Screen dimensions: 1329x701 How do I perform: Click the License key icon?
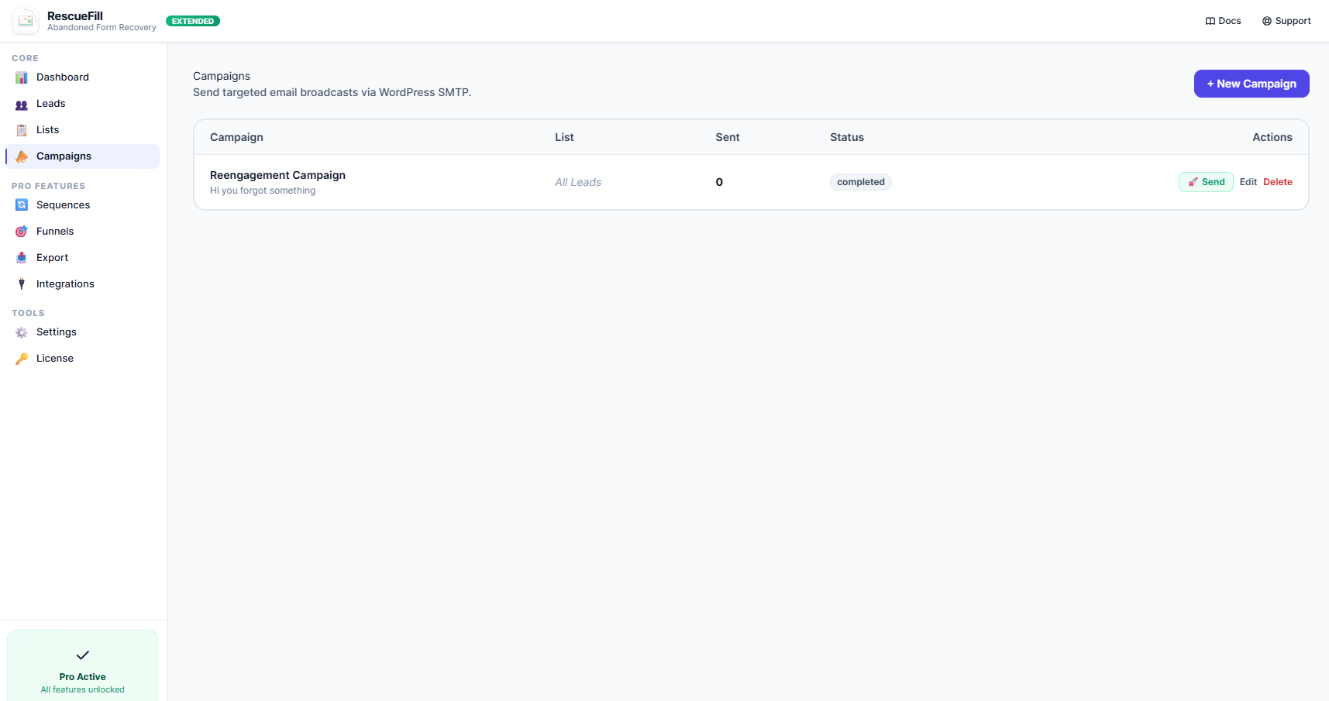[x=21, y=358]
